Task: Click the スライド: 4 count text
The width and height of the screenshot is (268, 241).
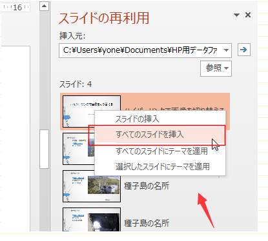Action: [76, 84]
